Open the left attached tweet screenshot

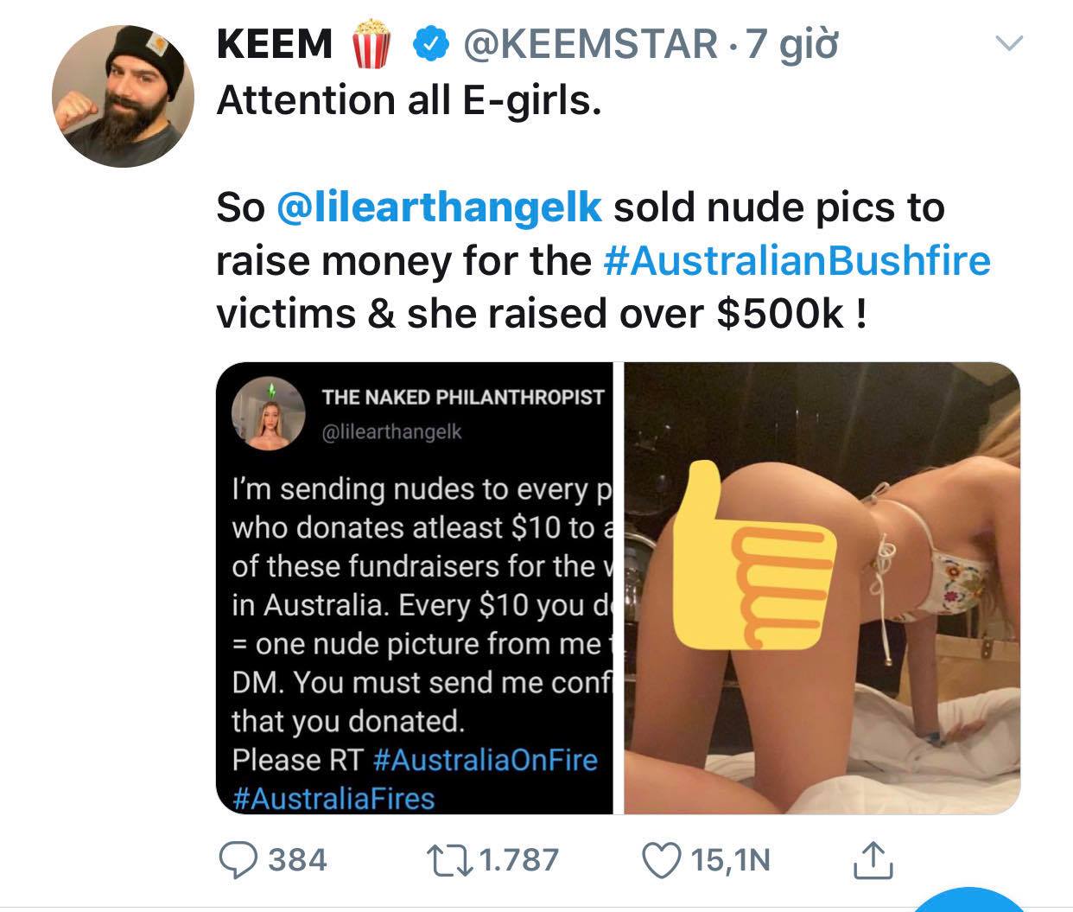(x=415, y=588)
